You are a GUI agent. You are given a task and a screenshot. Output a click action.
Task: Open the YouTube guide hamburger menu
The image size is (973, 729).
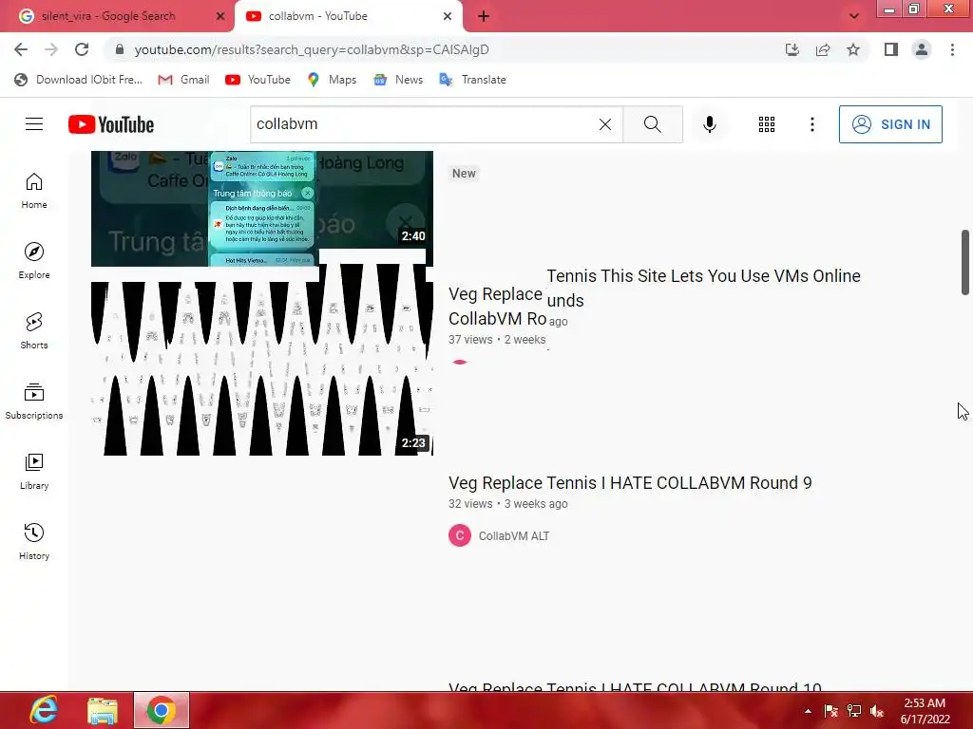point(34,124)
